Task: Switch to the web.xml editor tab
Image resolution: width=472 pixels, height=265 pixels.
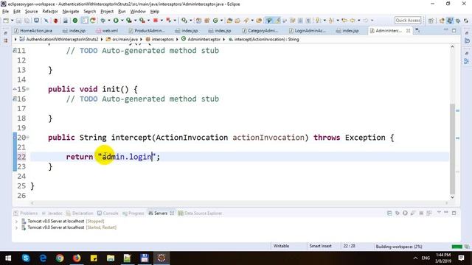Action: point(107,31)
